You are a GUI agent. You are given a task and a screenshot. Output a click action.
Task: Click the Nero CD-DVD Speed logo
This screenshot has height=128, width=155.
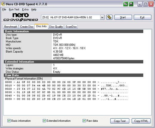(x=21, y=17)
